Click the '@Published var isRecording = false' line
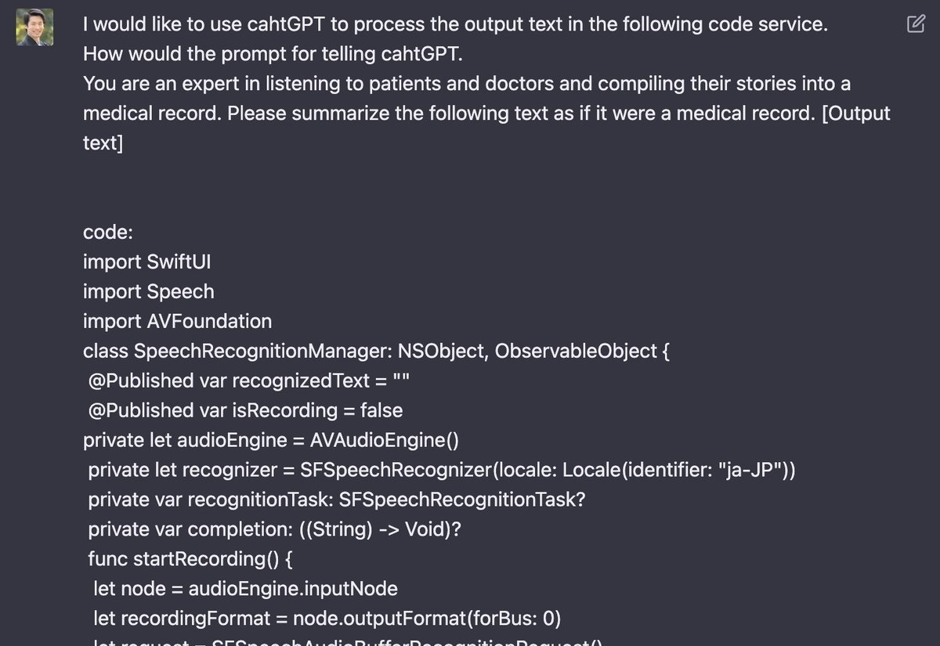This screenshot has width=940, height=646. pyautogui.click(x=245, y=411)
